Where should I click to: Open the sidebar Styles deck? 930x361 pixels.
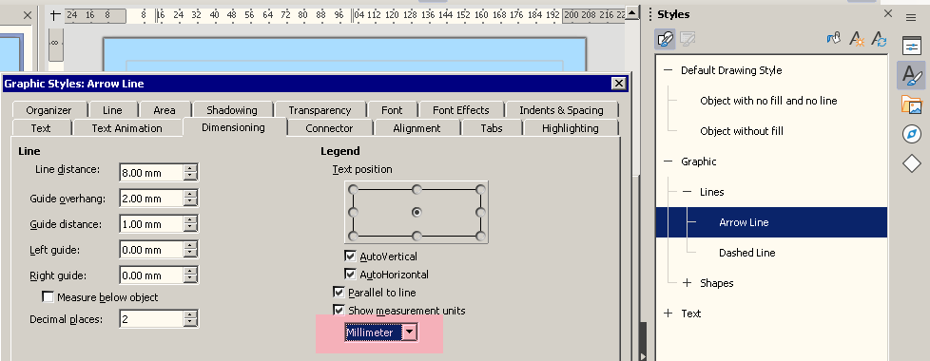tap(912, 75)
